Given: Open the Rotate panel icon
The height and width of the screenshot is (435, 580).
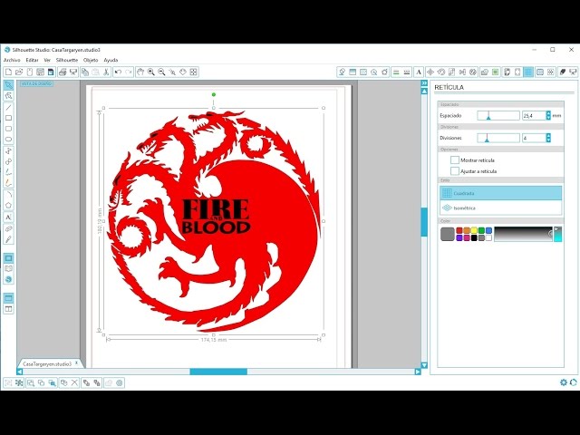Looking at the screenshot, I should pyautogui.click(x=441, y=72).
